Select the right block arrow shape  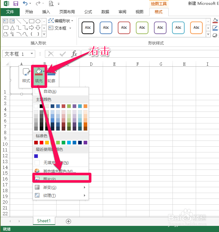(x=31, y=28)
